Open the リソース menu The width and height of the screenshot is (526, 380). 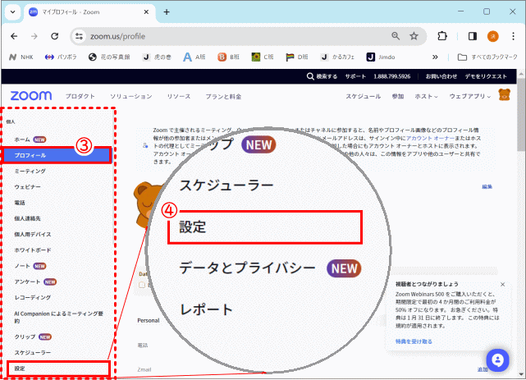178,96
